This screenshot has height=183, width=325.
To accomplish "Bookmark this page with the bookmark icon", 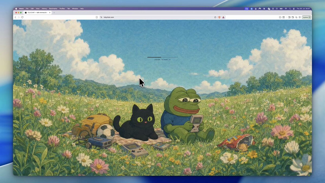I will tap(97, 17).
